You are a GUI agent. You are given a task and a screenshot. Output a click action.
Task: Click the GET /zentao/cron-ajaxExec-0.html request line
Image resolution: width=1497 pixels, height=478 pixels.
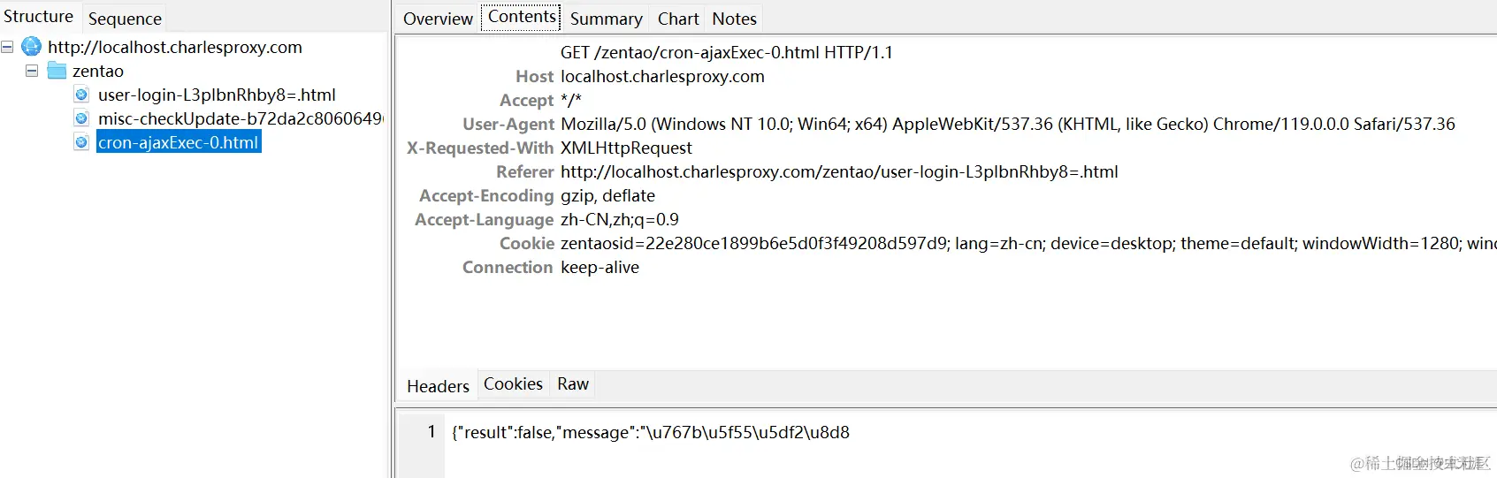pyautogui.click(x=726, y=52)
